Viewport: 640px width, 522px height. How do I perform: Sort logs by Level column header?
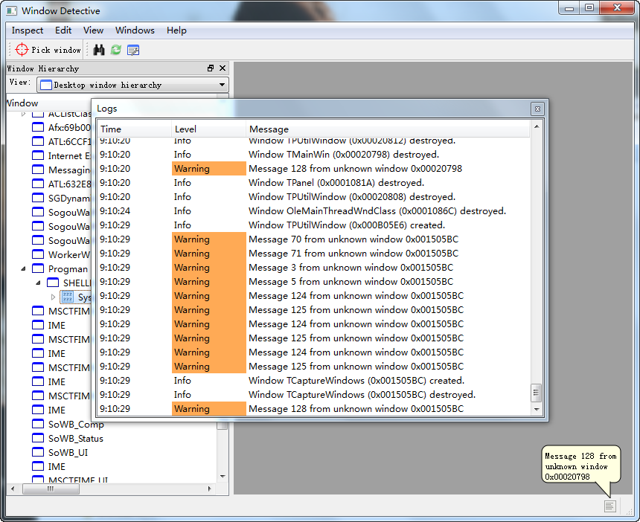(208, 129)
